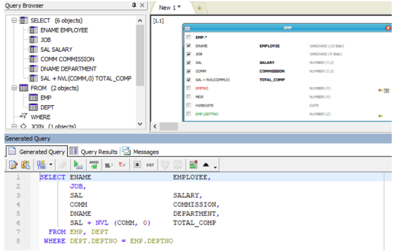Toggle the DIST distinct icon

coord(150,165)
